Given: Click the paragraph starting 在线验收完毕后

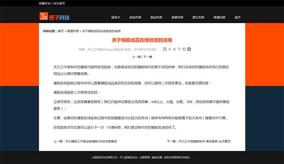Looking at the screenshot, I should 115,128.
